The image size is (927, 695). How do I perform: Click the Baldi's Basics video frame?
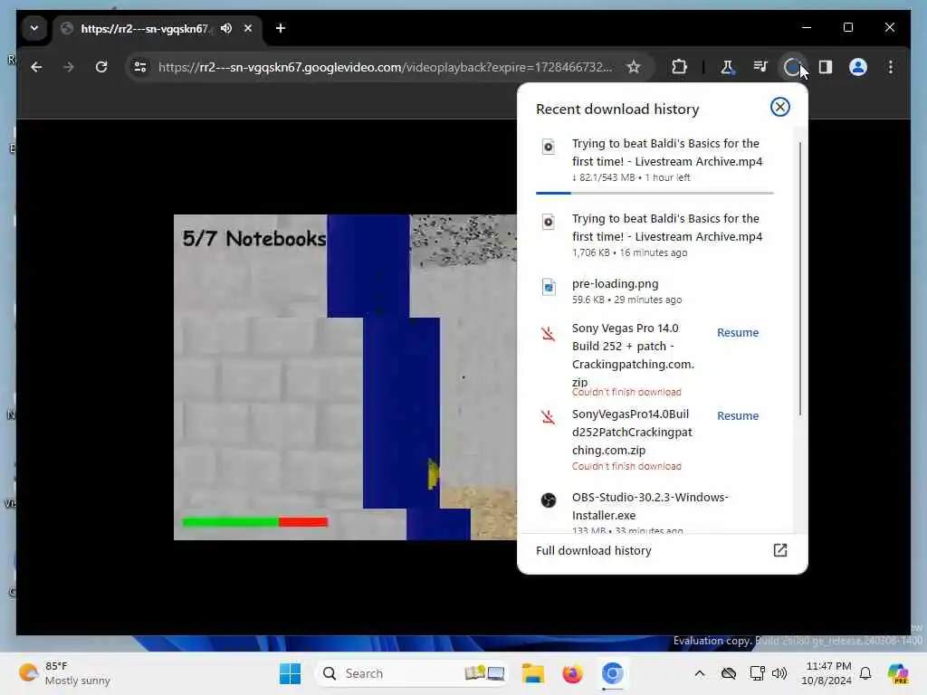[345, 377]
